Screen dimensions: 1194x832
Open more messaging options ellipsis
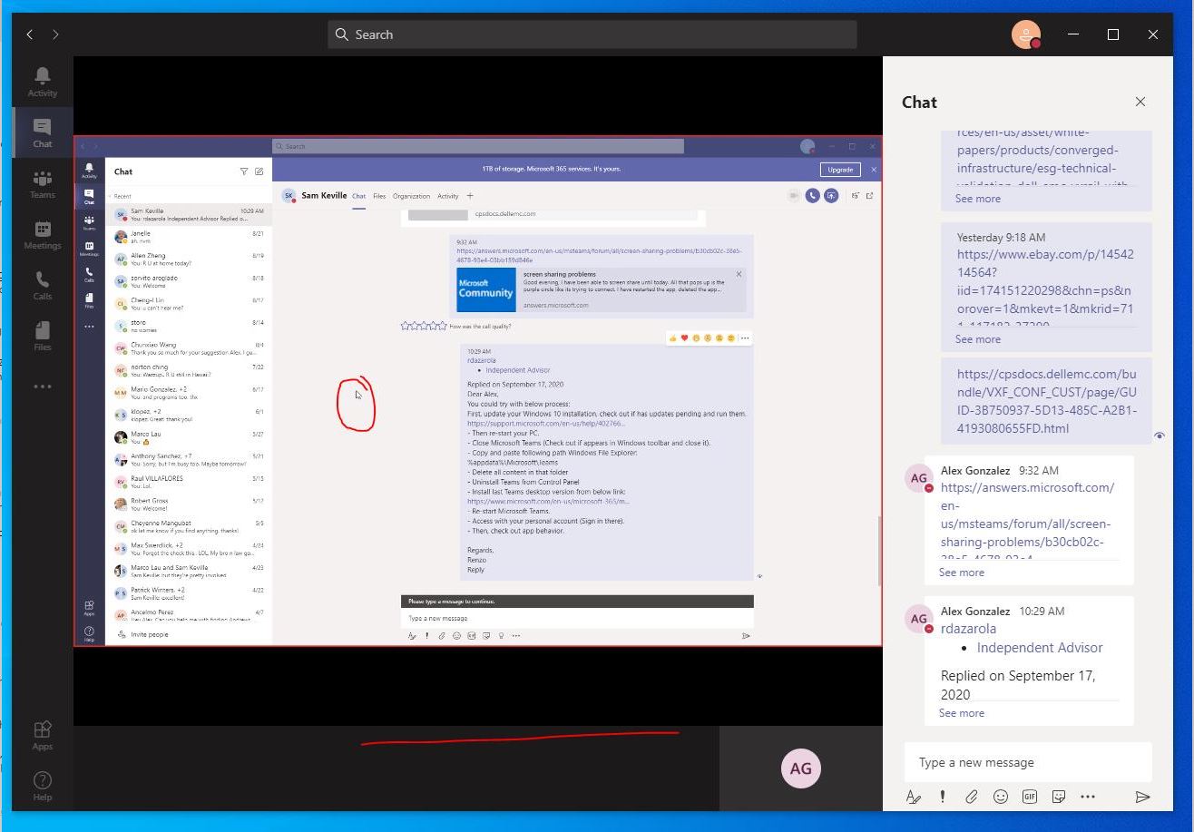click(1088, 797)
